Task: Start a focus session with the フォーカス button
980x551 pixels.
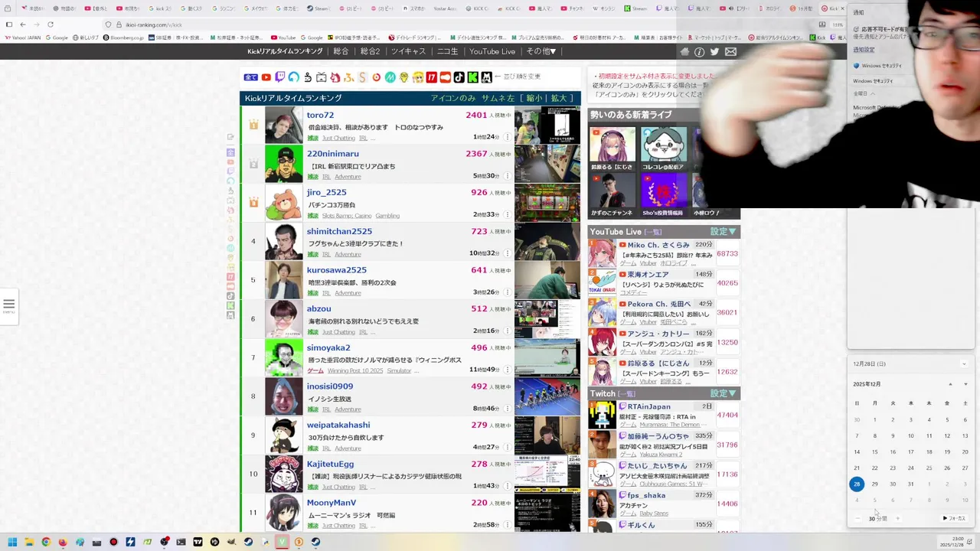Action: (954, 519)
